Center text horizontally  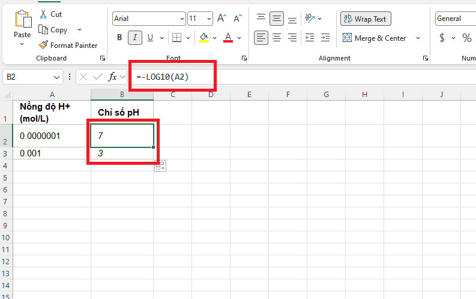[277, 38]
